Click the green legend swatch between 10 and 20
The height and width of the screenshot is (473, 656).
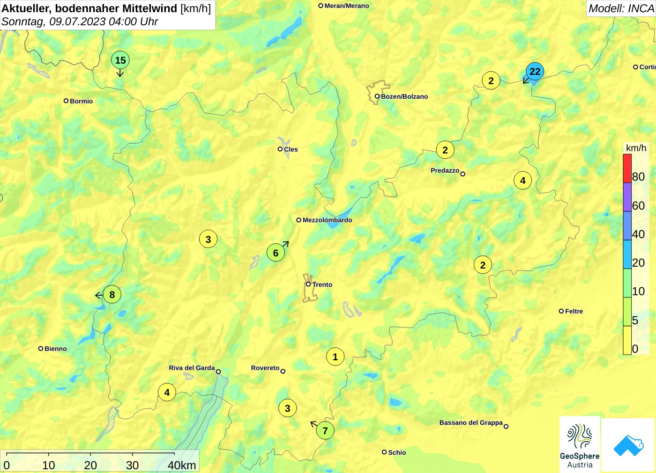coord(627,283)
